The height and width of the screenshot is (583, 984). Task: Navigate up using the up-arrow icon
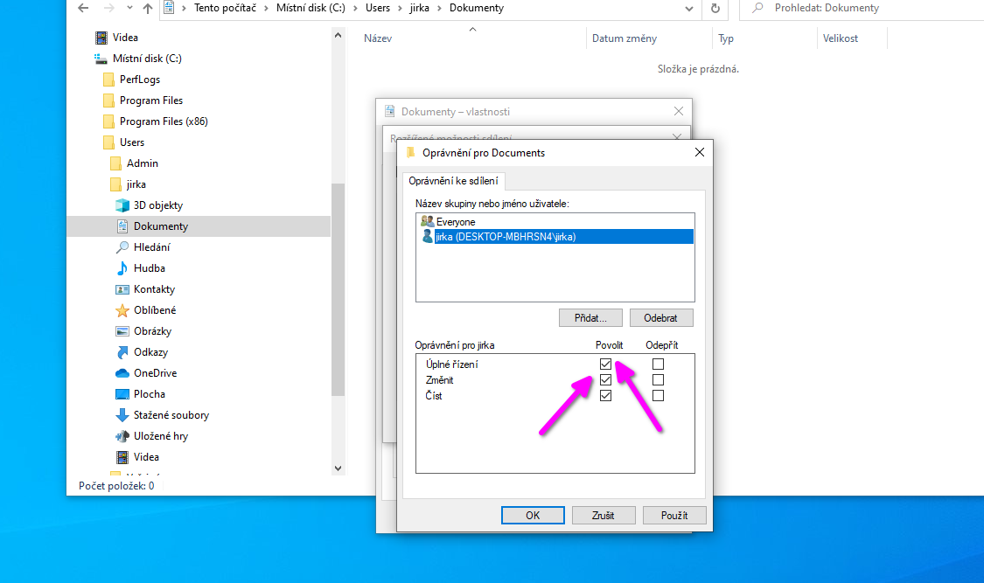tap(147, 9)
